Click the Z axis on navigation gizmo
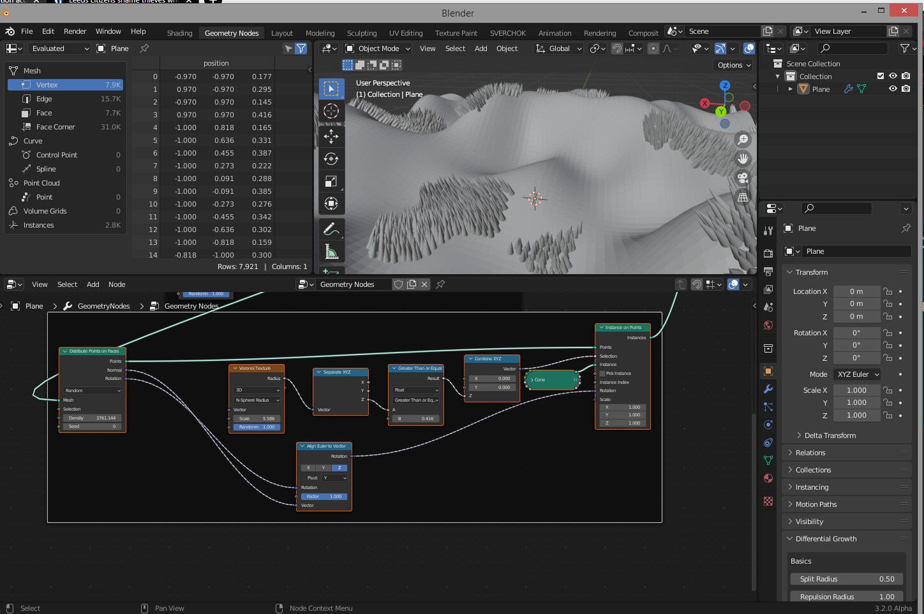 [x=725, y=85]
